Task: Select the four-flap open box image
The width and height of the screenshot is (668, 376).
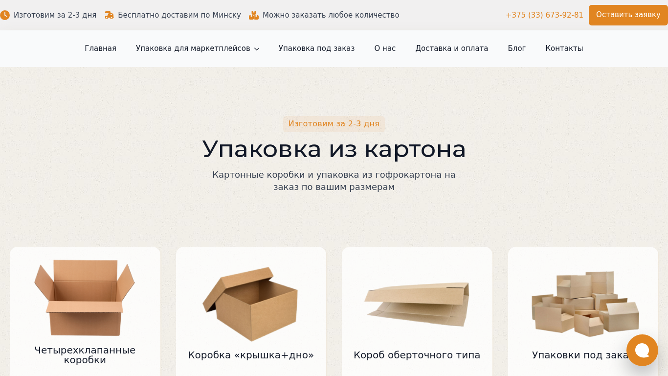Action: click(85, 298)
